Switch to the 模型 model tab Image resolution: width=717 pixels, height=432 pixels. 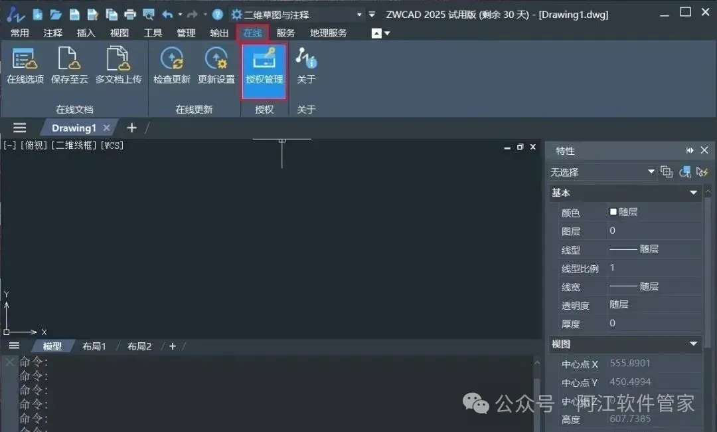tap(52, 346)
